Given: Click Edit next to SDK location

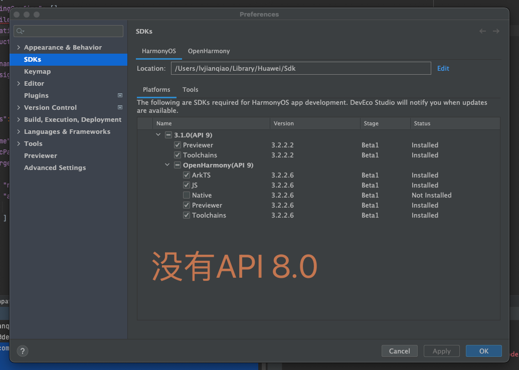Looking at the screenshot, I should point(443,68).
